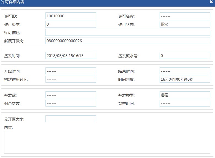Select the 许可版本 text box

click(71, 24)
